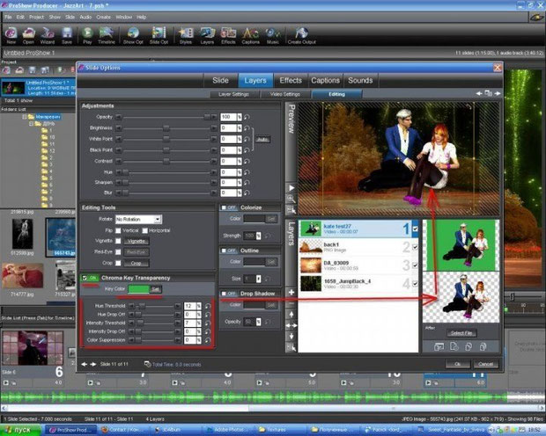Click the Hue Threshold slider
The height and width of the screenshot is (436, 546).
pos(154,306)
